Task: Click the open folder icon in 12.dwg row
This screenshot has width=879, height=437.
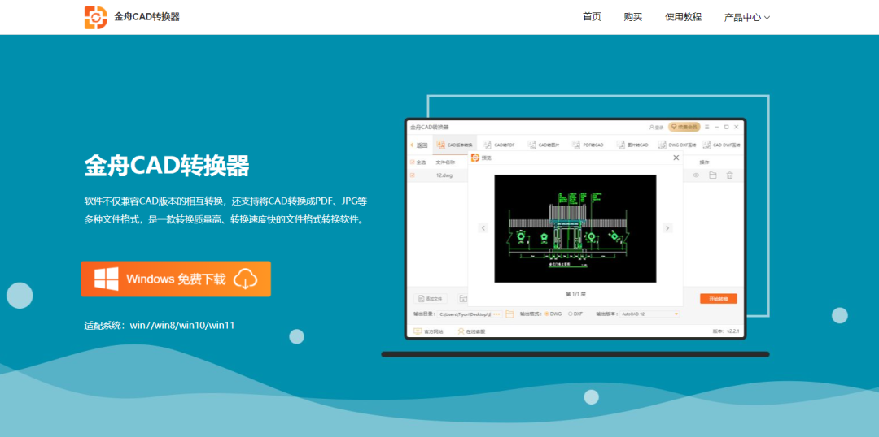Action: [x=712, y=175]
